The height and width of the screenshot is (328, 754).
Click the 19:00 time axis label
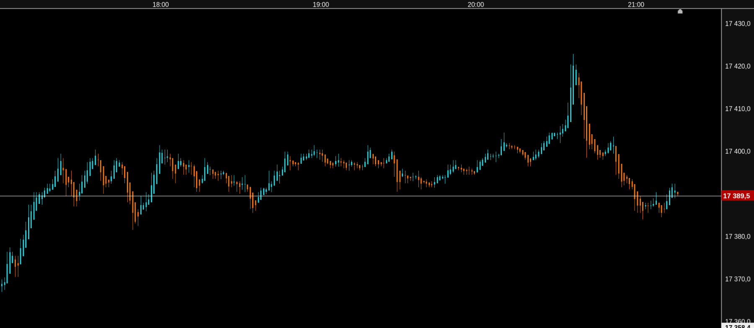pos(321,5)
